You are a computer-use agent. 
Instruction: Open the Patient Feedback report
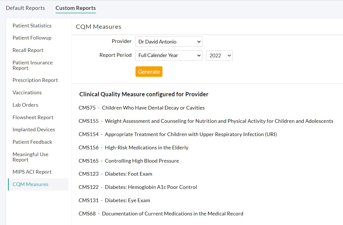pos(32,142)
